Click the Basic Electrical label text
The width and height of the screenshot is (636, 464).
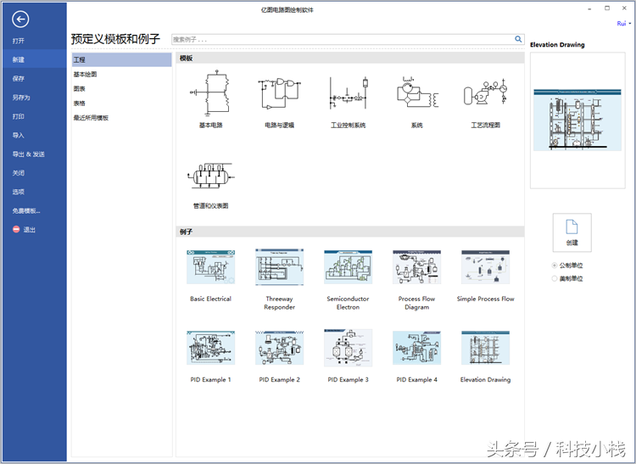point(210,299)
